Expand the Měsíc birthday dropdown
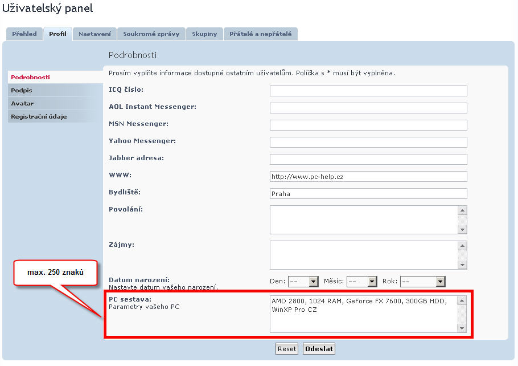Viewport: 518px width, 366px height. point(362,282)
